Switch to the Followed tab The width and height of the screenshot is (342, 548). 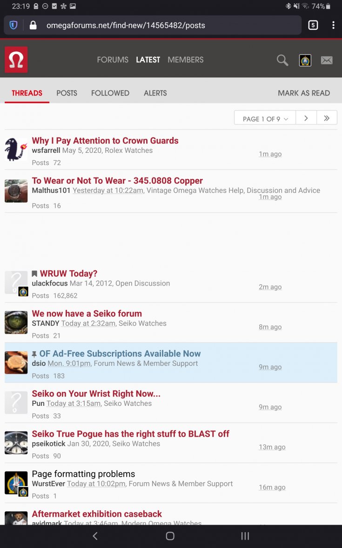point(110,93)
